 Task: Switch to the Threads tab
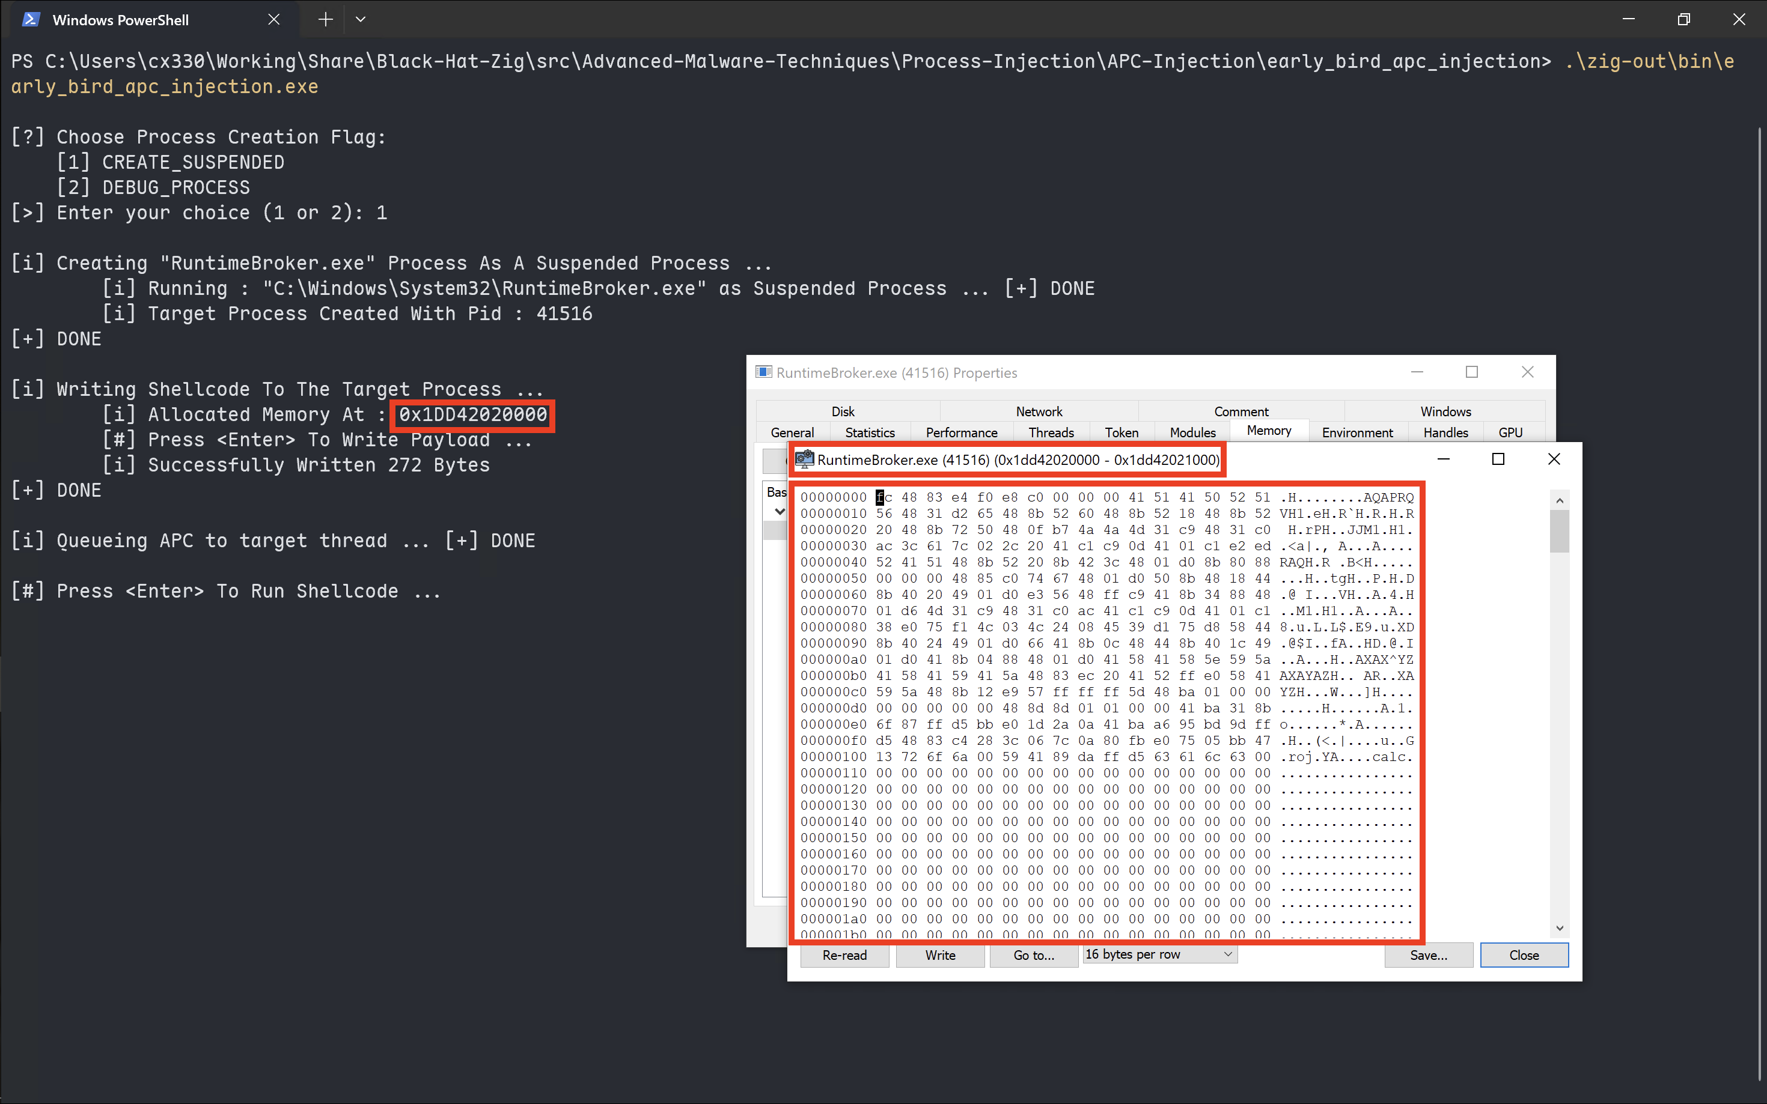tap(1051, 432)
